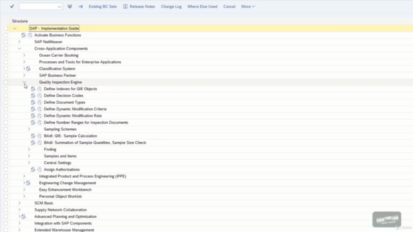Collapse the Cross-Application Components node
413x232 pixels.
click(x=19, y=48)
